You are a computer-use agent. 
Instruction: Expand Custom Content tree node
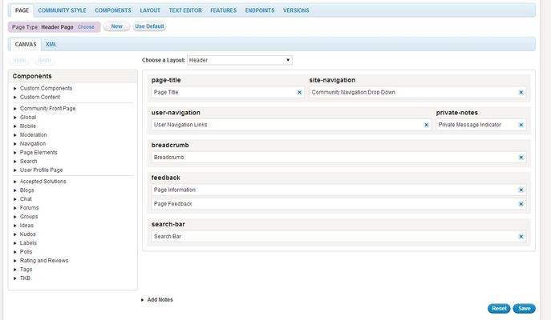coord(15,97)
